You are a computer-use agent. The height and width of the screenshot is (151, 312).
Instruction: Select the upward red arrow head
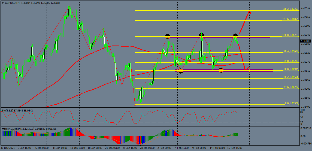[249, 12]
